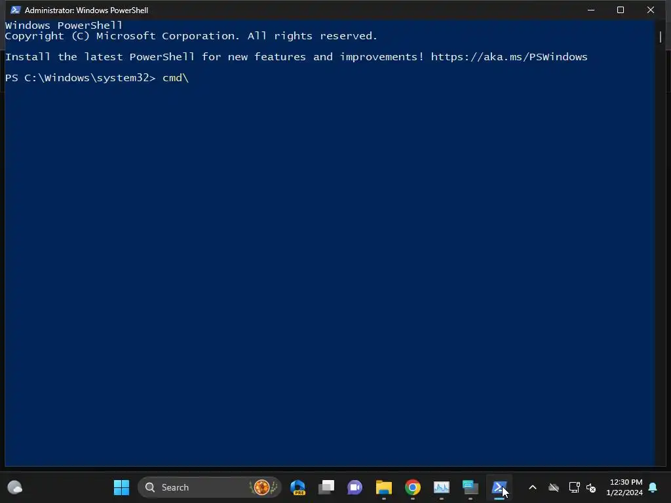
Task: Click the taskbar Search box
Action: (x=210, y=487)
